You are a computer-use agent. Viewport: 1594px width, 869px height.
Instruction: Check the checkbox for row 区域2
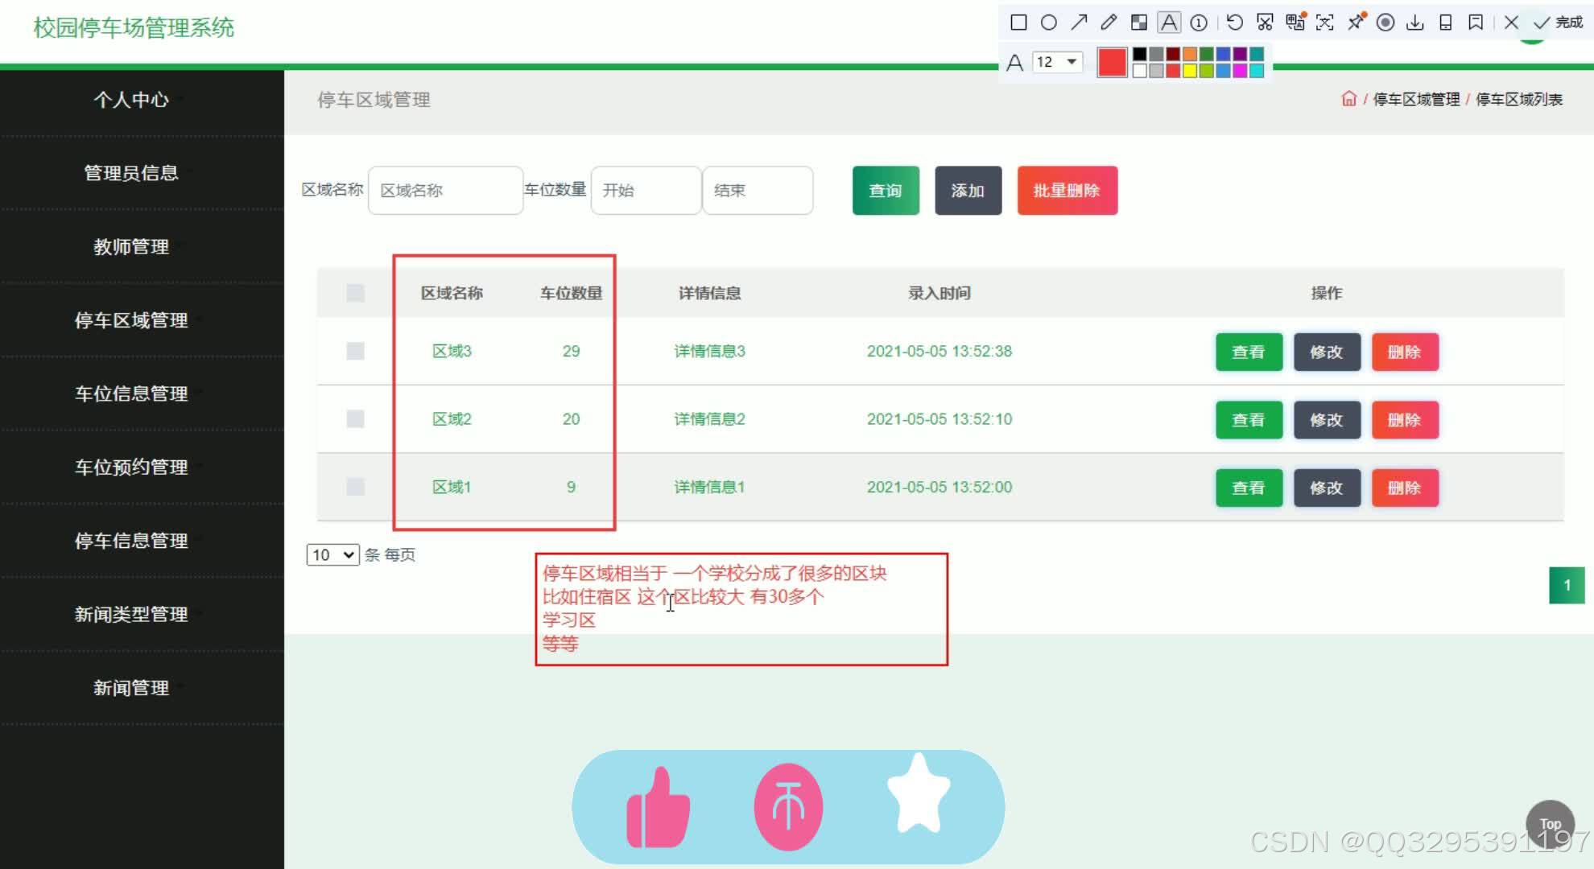coord(355,419)
